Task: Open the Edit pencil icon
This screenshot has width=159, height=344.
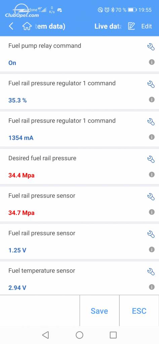Action: 131,26
